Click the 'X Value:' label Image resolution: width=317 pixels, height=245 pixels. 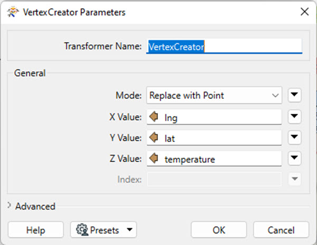126,117
